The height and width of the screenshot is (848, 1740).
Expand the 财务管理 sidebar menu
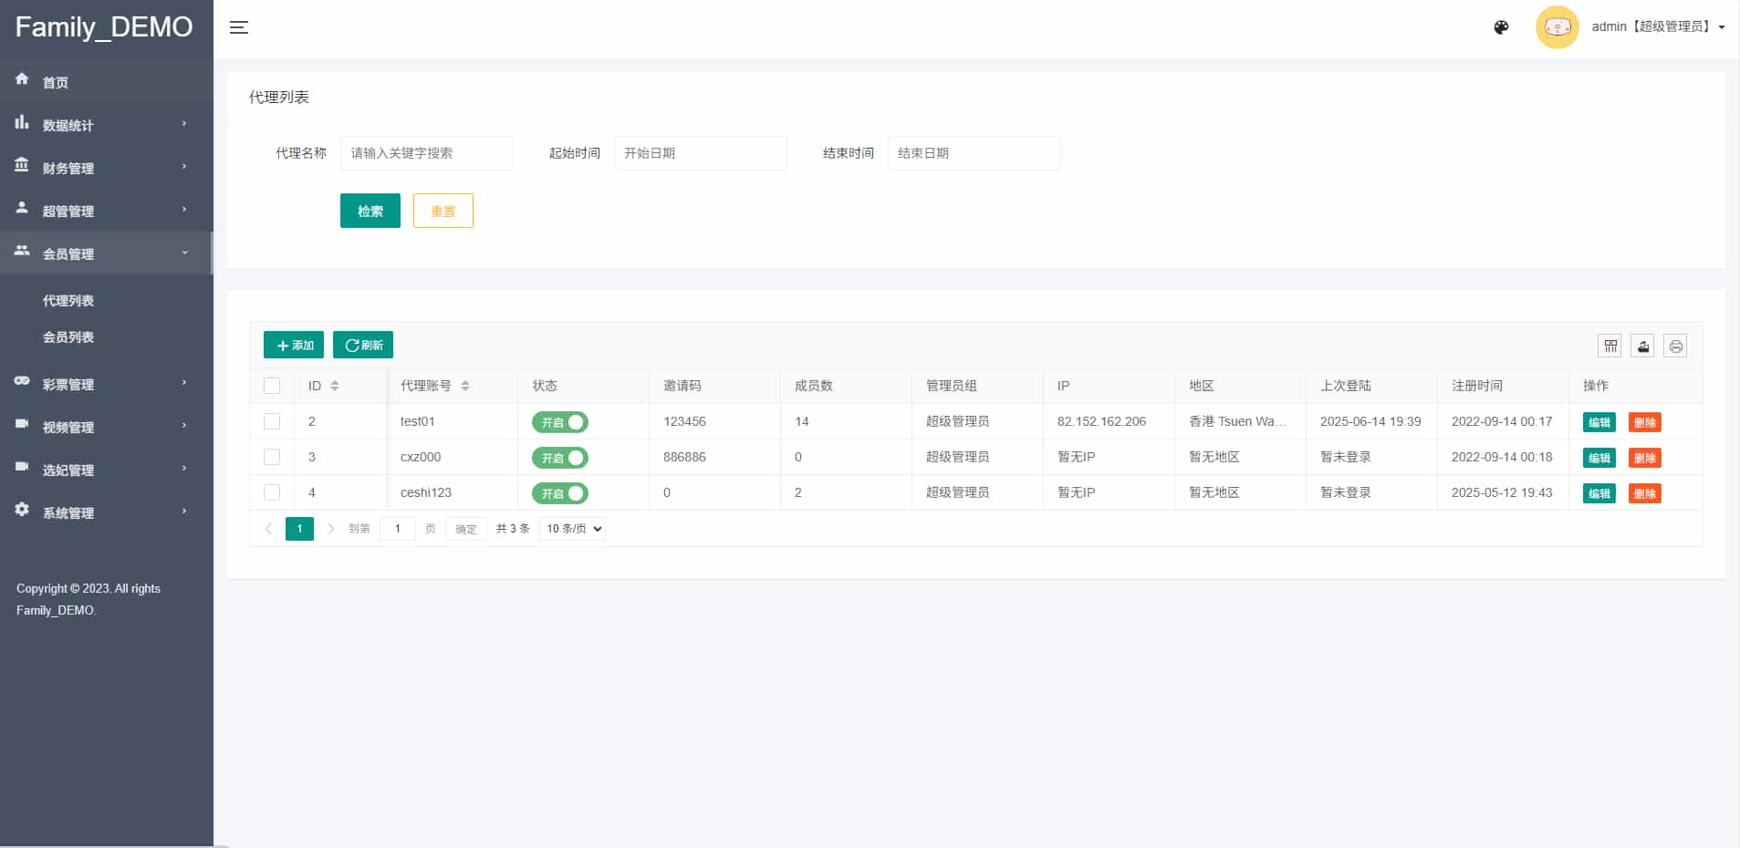pyautogui.click(x=106, y=168)
